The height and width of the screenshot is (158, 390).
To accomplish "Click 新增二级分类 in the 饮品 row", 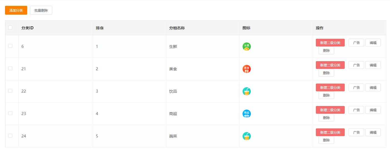I will click(330, 87).
